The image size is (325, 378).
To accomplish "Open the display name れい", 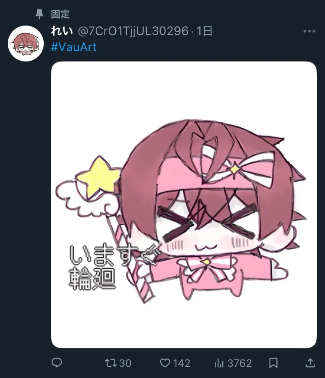I will 62,31.
